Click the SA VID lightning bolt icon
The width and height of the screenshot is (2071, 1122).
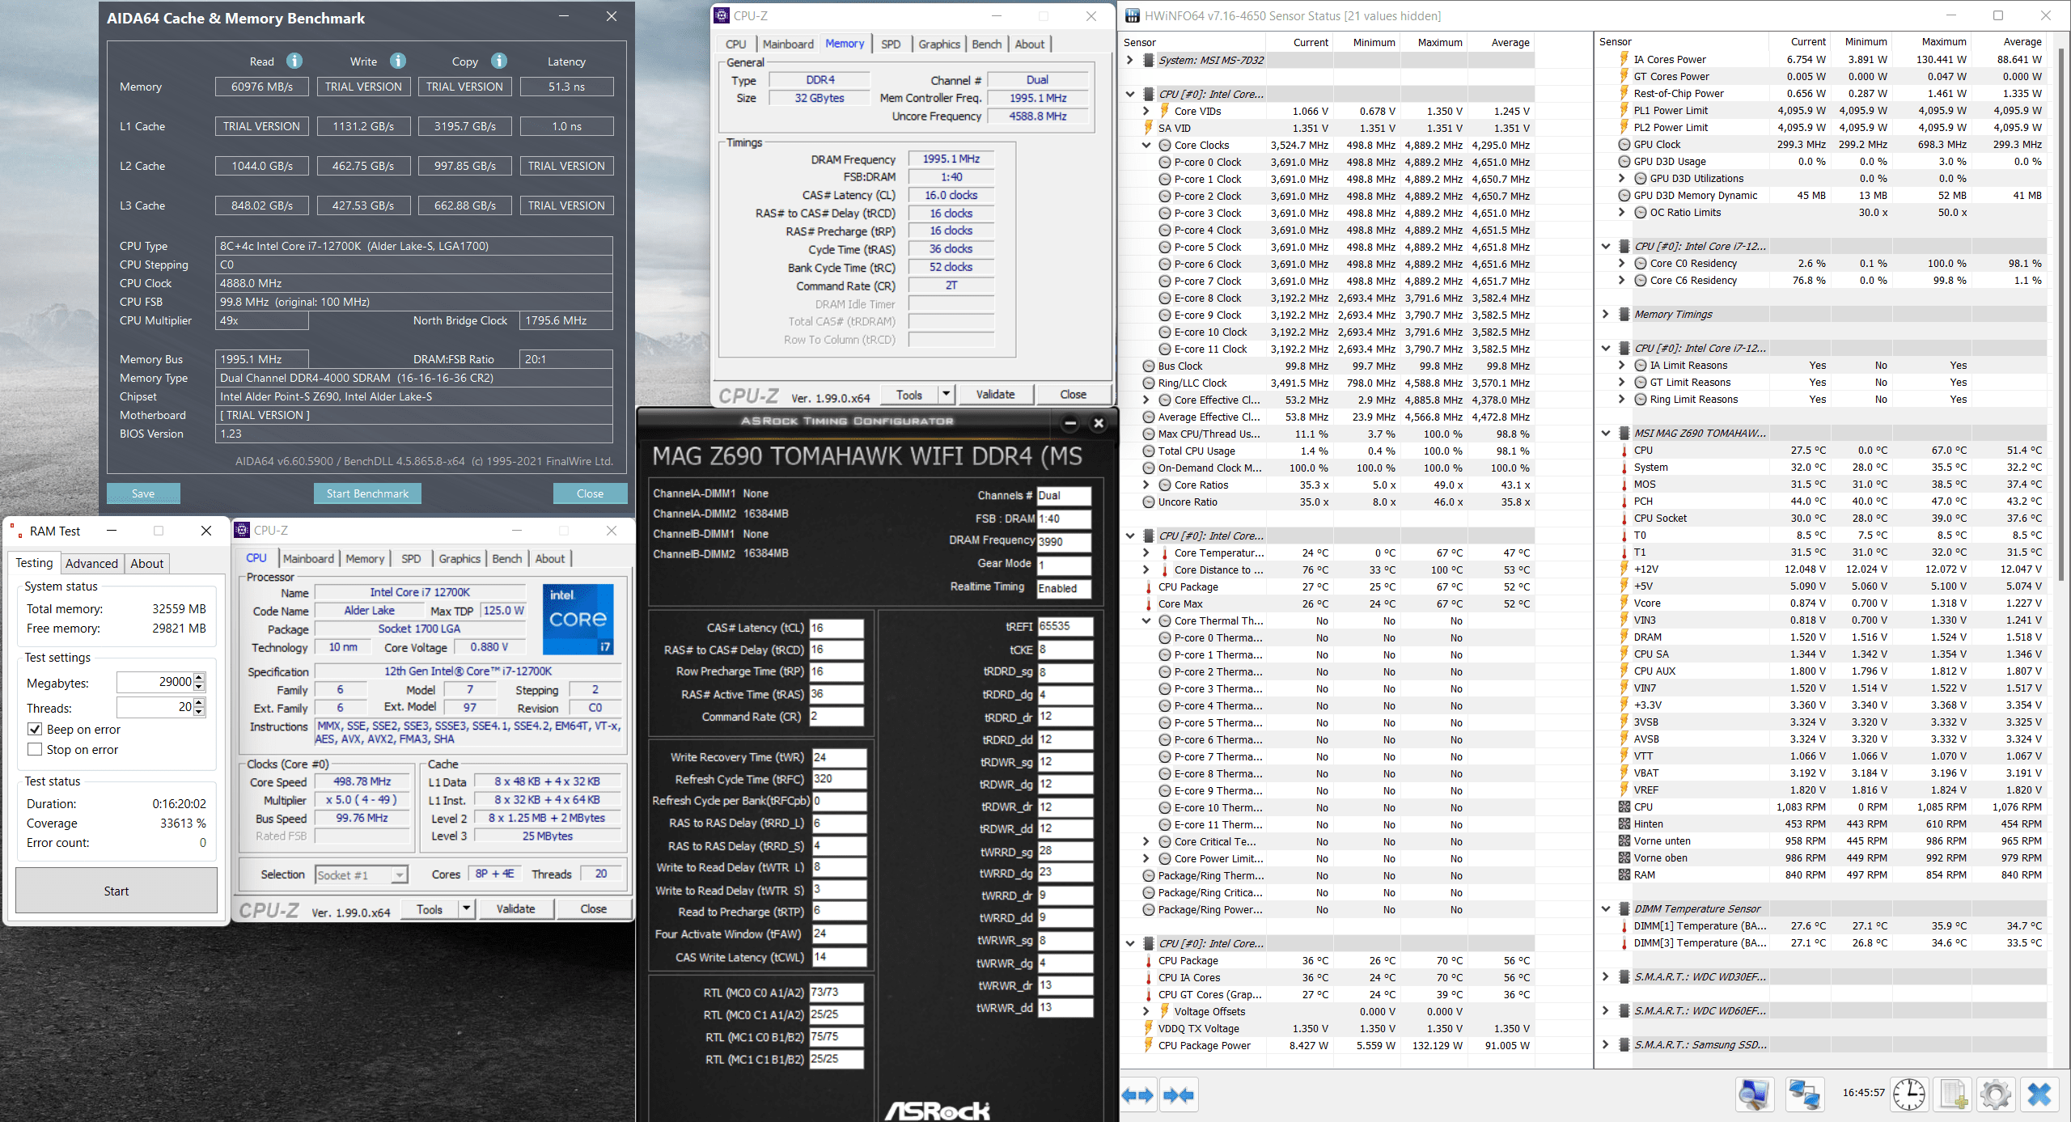coord(1148,128)
